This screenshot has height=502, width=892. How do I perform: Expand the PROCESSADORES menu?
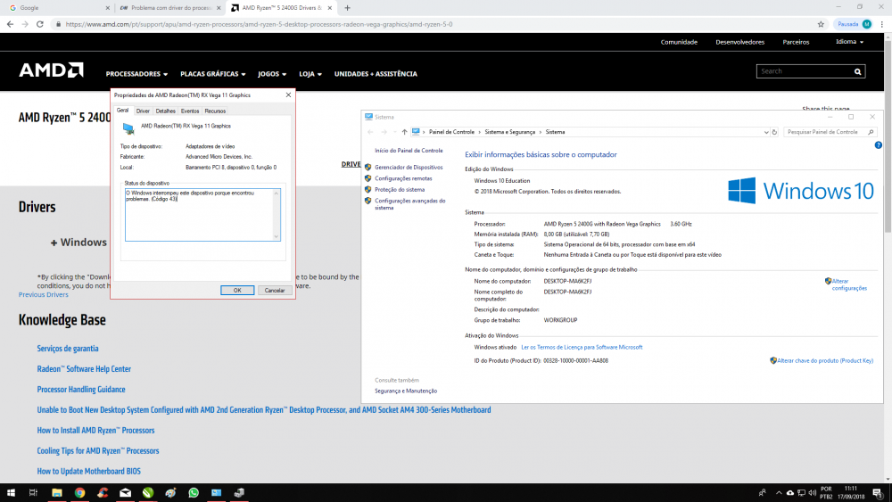click(x=136, y=74)
